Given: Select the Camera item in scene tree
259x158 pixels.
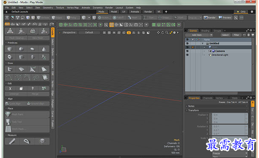Looking at the screenshot, I should coord(220,51).
